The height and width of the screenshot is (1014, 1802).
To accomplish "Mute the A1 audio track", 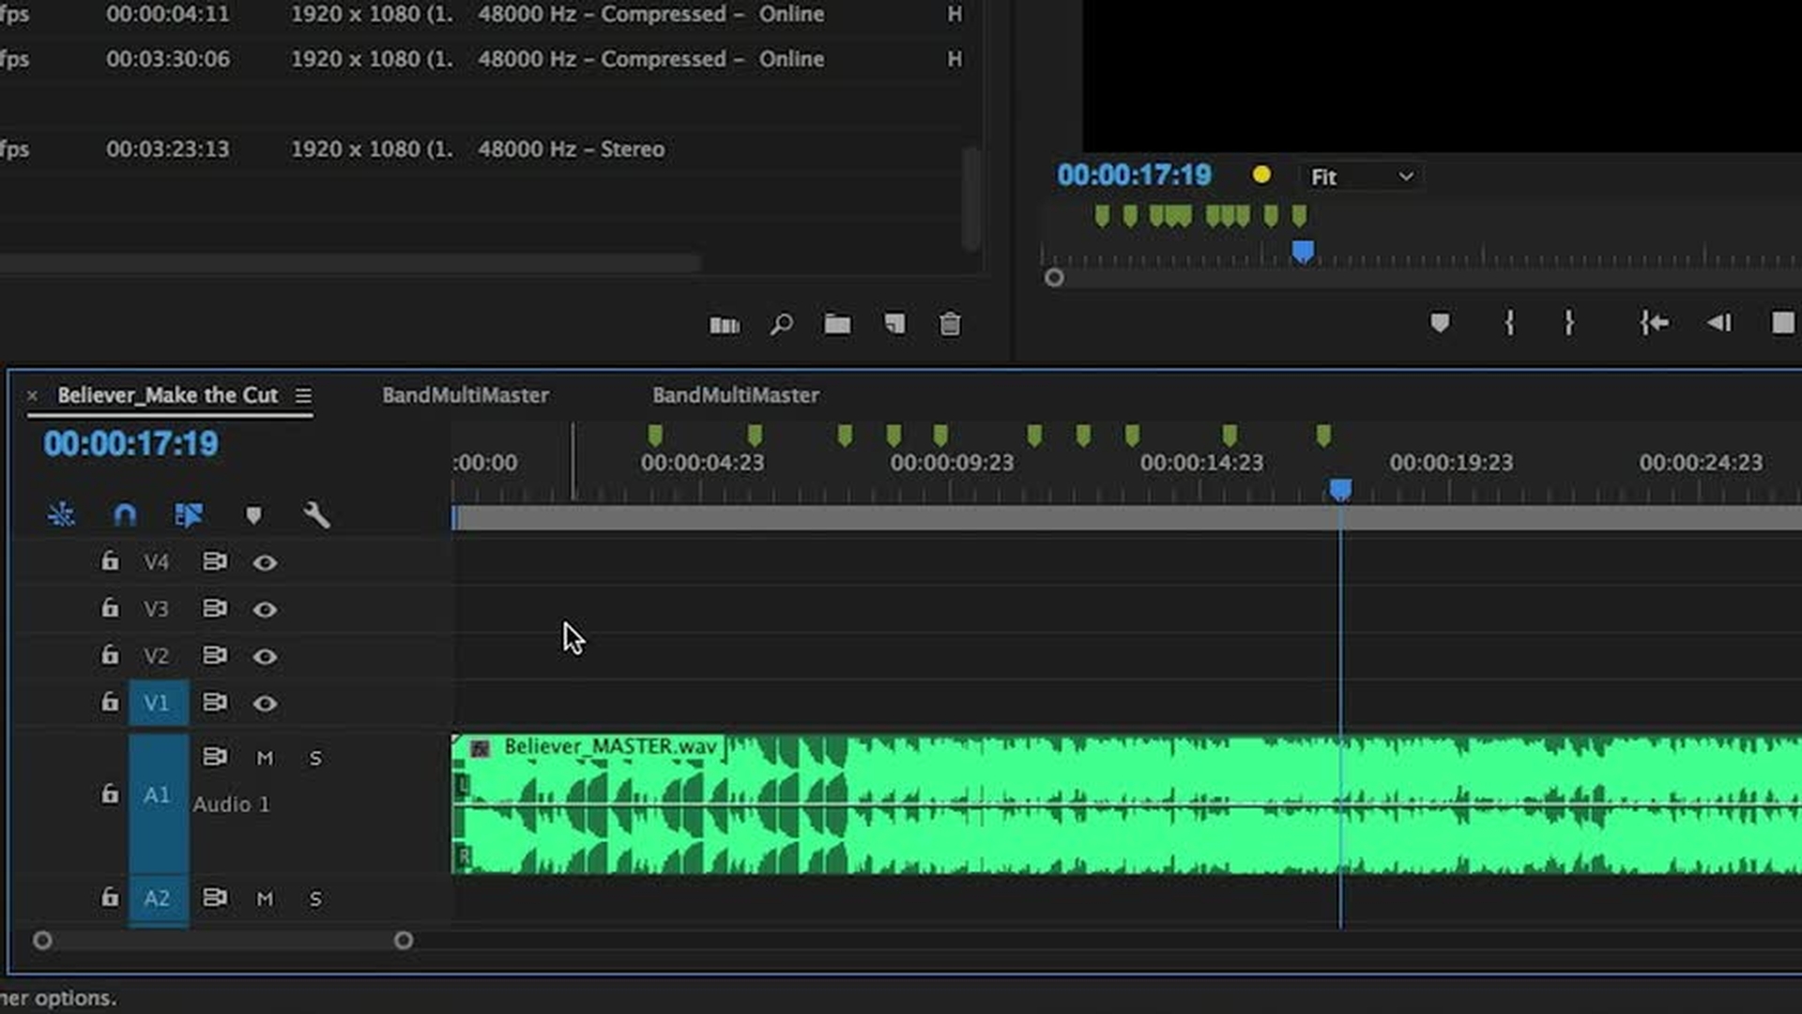I will click(x=265, y=758).
